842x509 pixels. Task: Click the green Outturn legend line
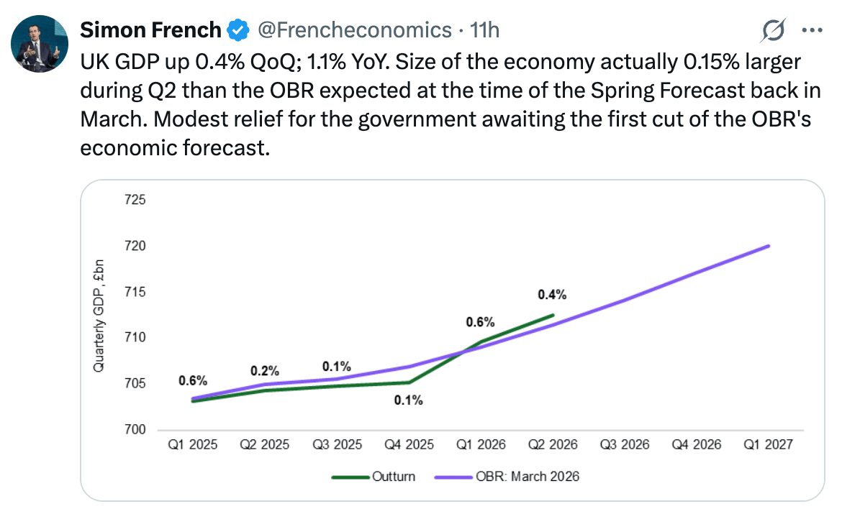point(350,477)
